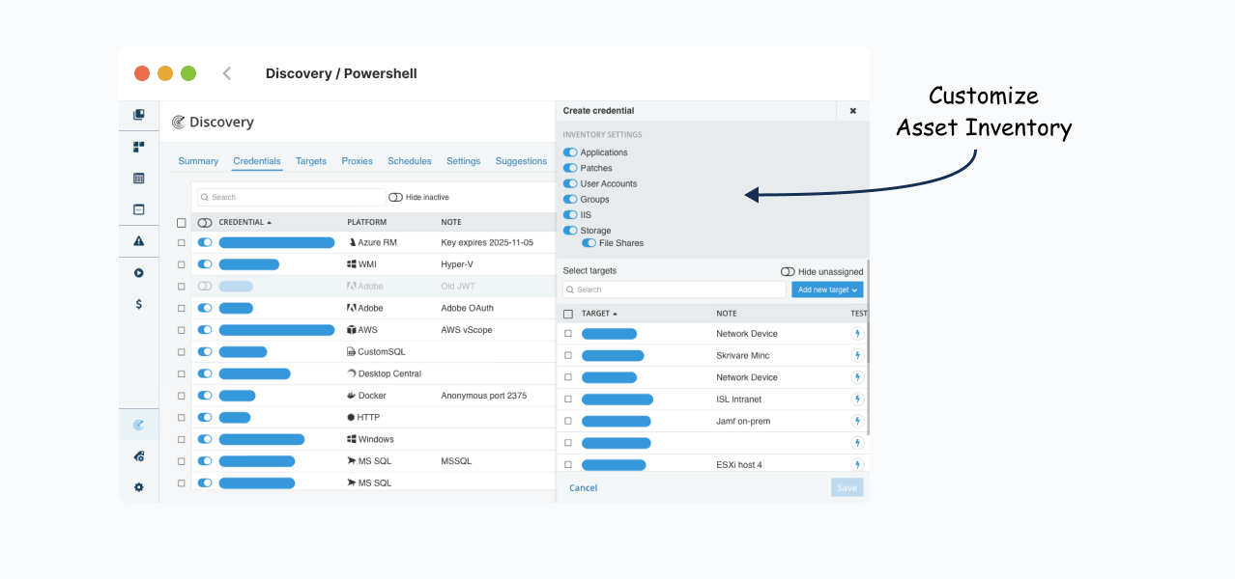The width and height of the screenshot is (1235, 579).
Task: Sort by the TARGET column header
Action: point(599,314)
